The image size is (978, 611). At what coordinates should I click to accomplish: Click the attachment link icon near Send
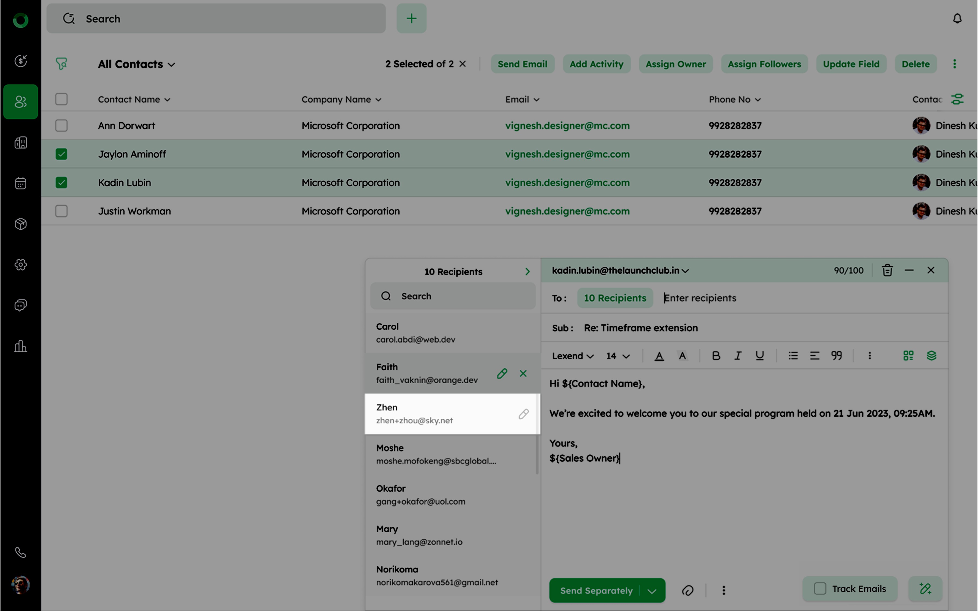[687, 590]
